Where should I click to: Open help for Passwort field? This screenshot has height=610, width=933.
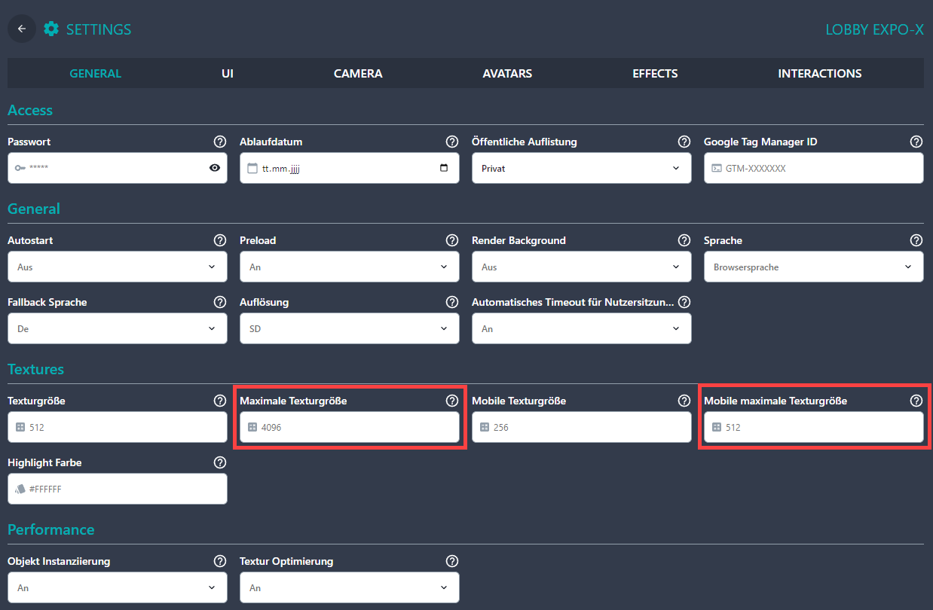219,142
